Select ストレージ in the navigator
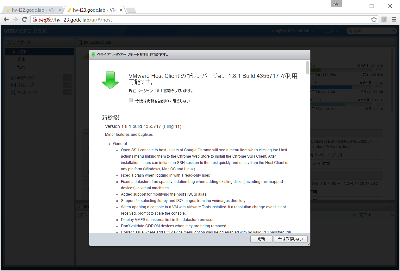The image size is (400, 271). [25, 85]
